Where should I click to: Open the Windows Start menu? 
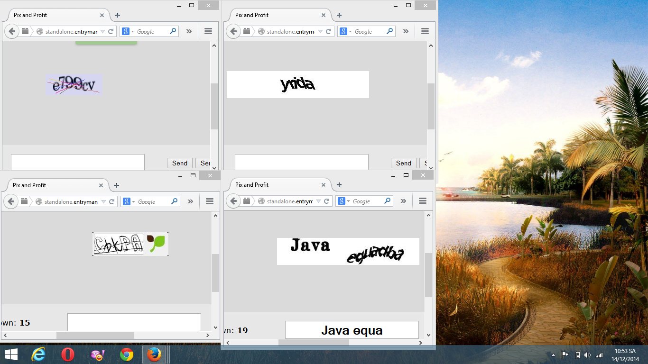11,355
